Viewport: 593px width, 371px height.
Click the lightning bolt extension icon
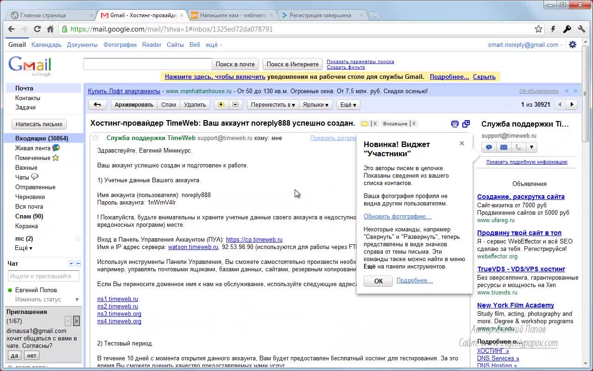coord(553,29)
